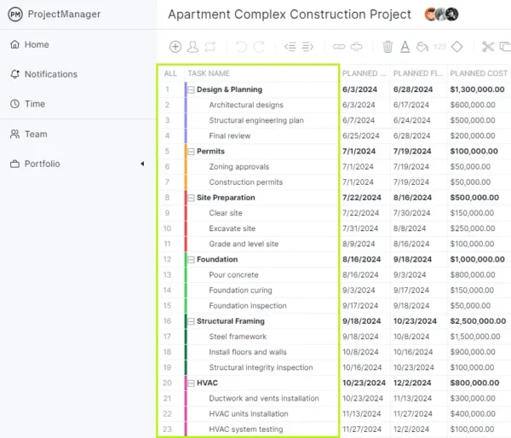Select the Structural engineering plan task

(256, 120)
